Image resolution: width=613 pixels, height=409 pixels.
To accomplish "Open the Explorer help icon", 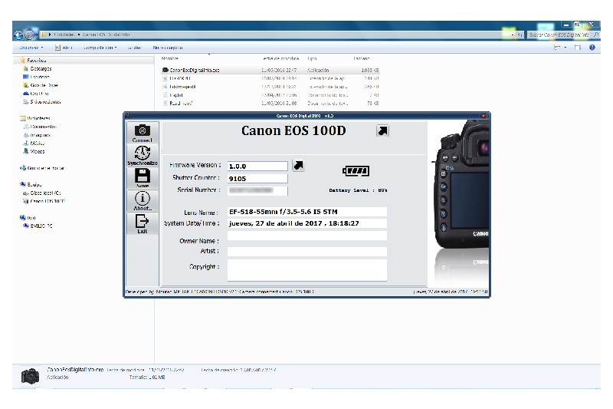I will [592, 48].
